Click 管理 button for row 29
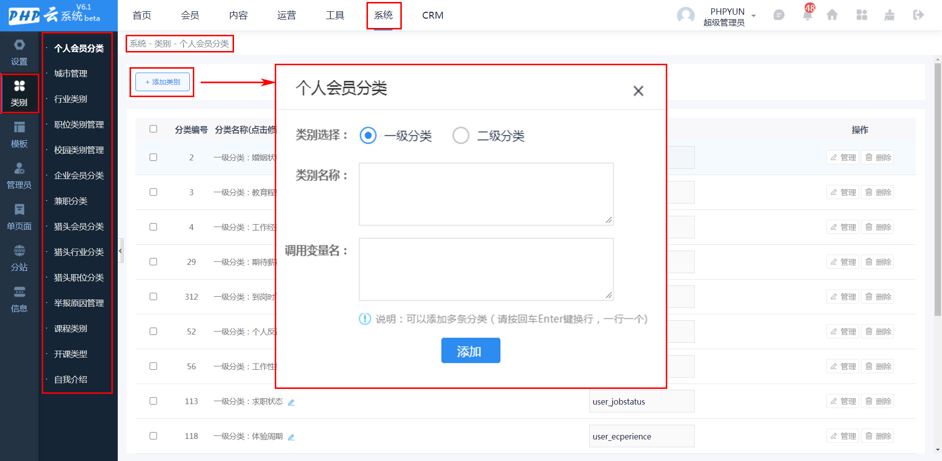This screenshot has height=461, width=942. tap(843, 262)
